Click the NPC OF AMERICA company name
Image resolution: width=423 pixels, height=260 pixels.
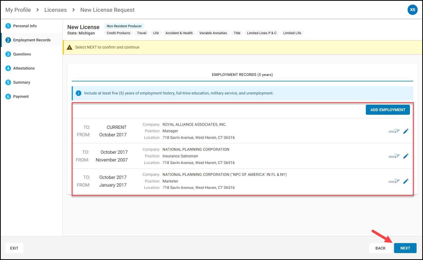pos(224,175)
